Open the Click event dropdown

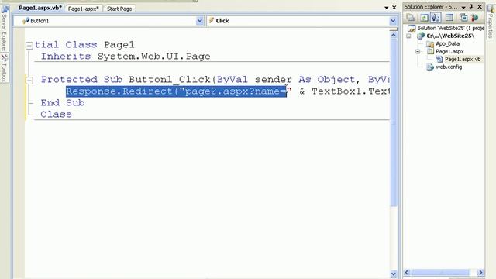click(x=393, y=21)
